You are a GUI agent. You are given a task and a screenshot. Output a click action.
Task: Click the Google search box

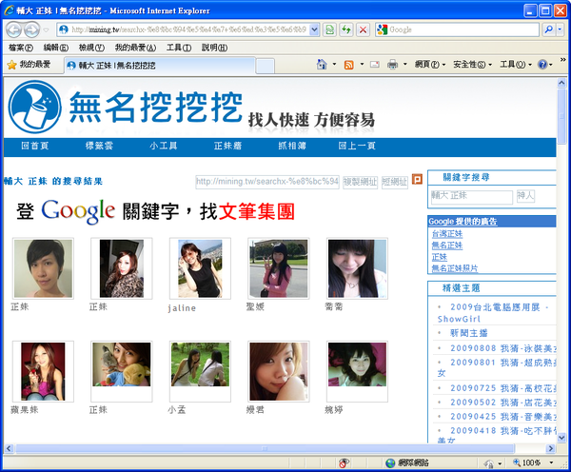coord(457,29)
